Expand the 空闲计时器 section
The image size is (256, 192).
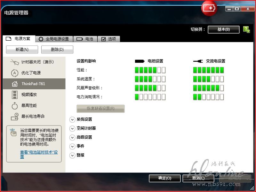pyautogui.click(x=72, y=129)
